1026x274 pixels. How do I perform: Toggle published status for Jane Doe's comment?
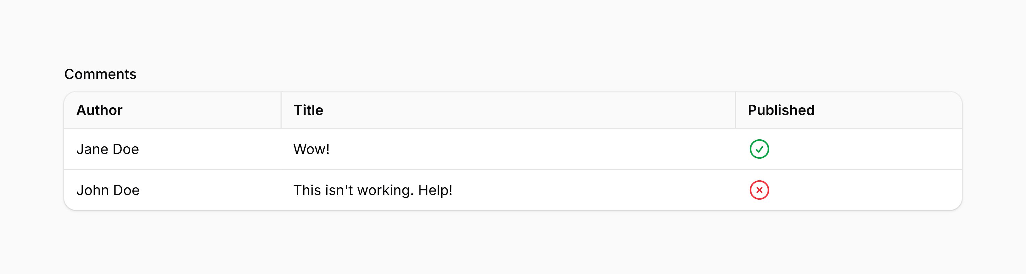pyautogui.click(x=759, y=149)
